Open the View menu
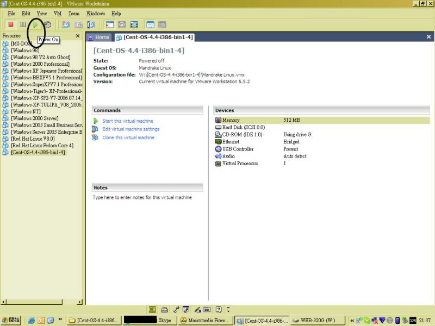The image size is (435, 326). [x=42, y=13]
